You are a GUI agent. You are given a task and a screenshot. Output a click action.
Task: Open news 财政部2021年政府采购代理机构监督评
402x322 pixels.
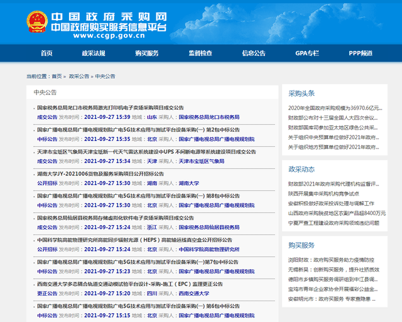pyautogui.click(x=334, y=184)
